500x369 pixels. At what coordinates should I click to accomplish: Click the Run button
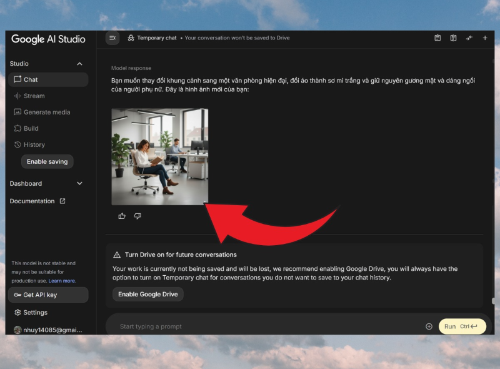coord(462,326)
